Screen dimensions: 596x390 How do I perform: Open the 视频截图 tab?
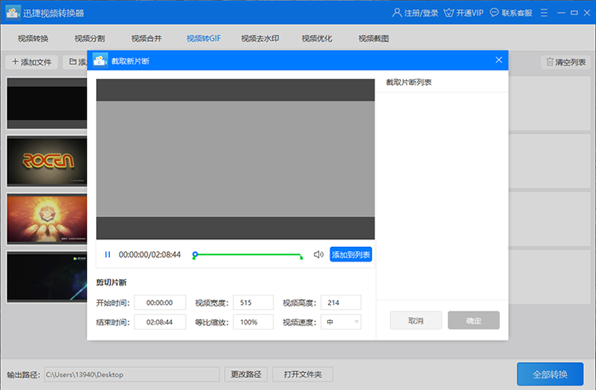(374, 38)
